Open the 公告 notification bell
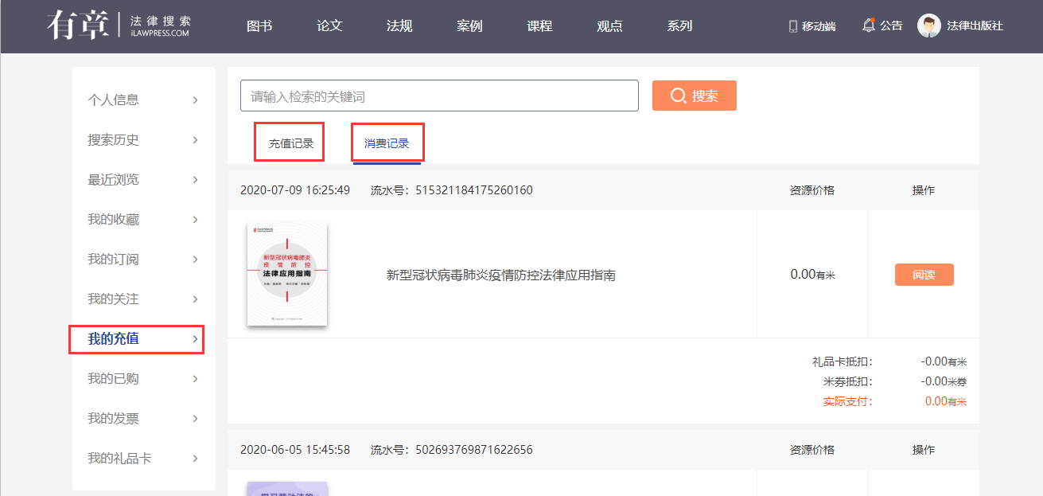 (x=868, y=25)
